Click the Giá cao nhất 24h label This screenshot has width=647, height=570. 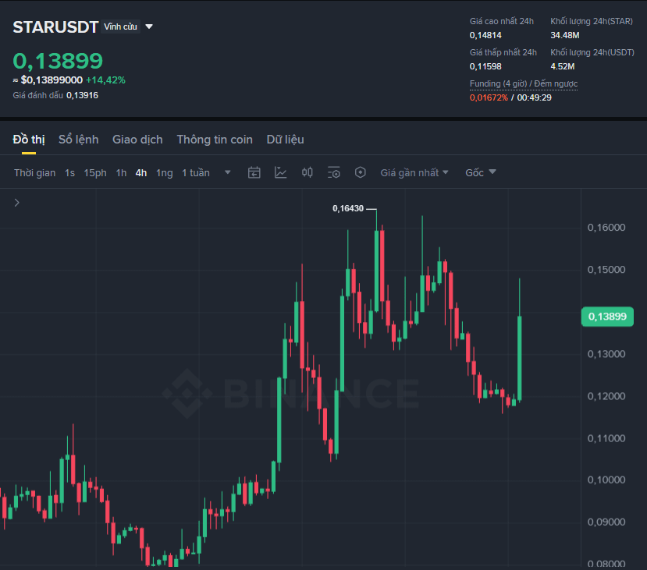coord(501,21)
